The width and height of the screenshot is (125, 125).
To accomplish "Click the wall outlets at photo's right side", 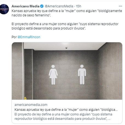I will (x=105, y=86).
